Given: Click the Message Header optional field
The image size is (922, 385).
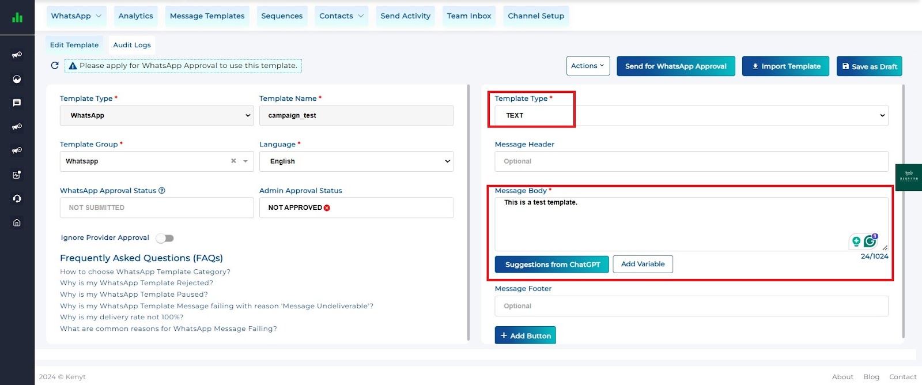Looking at the screenshot, I should click(x=691, y=161).
